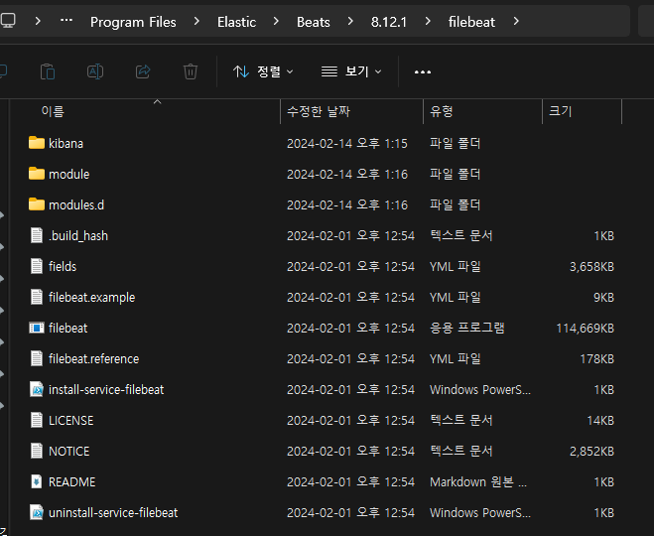Screen dimensions: 654x536
Task: Expand chevron after Program Files in path
Action: tap(196, 21)
